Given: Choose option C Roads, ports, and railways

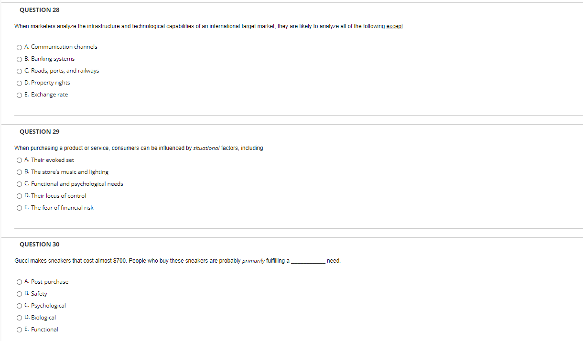Looking at the screenshot, I should coord(19,71).
